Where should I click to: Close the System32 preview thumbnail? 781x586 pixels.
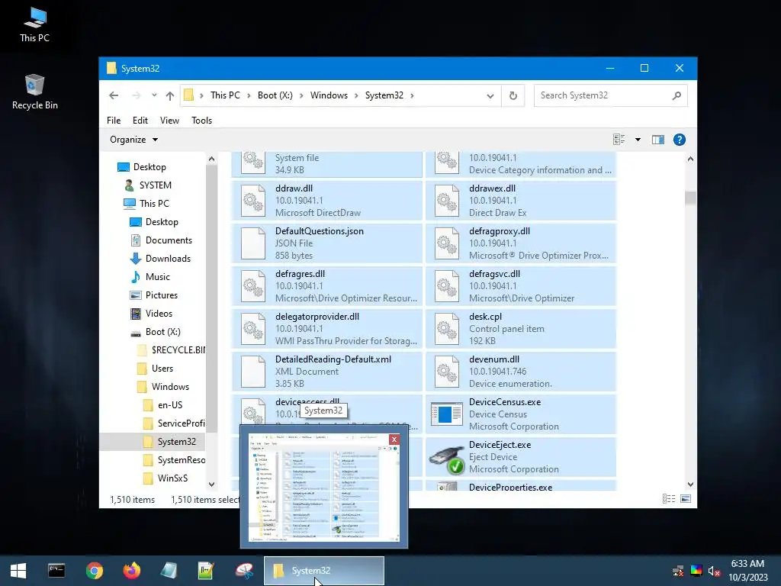[394, 439]
